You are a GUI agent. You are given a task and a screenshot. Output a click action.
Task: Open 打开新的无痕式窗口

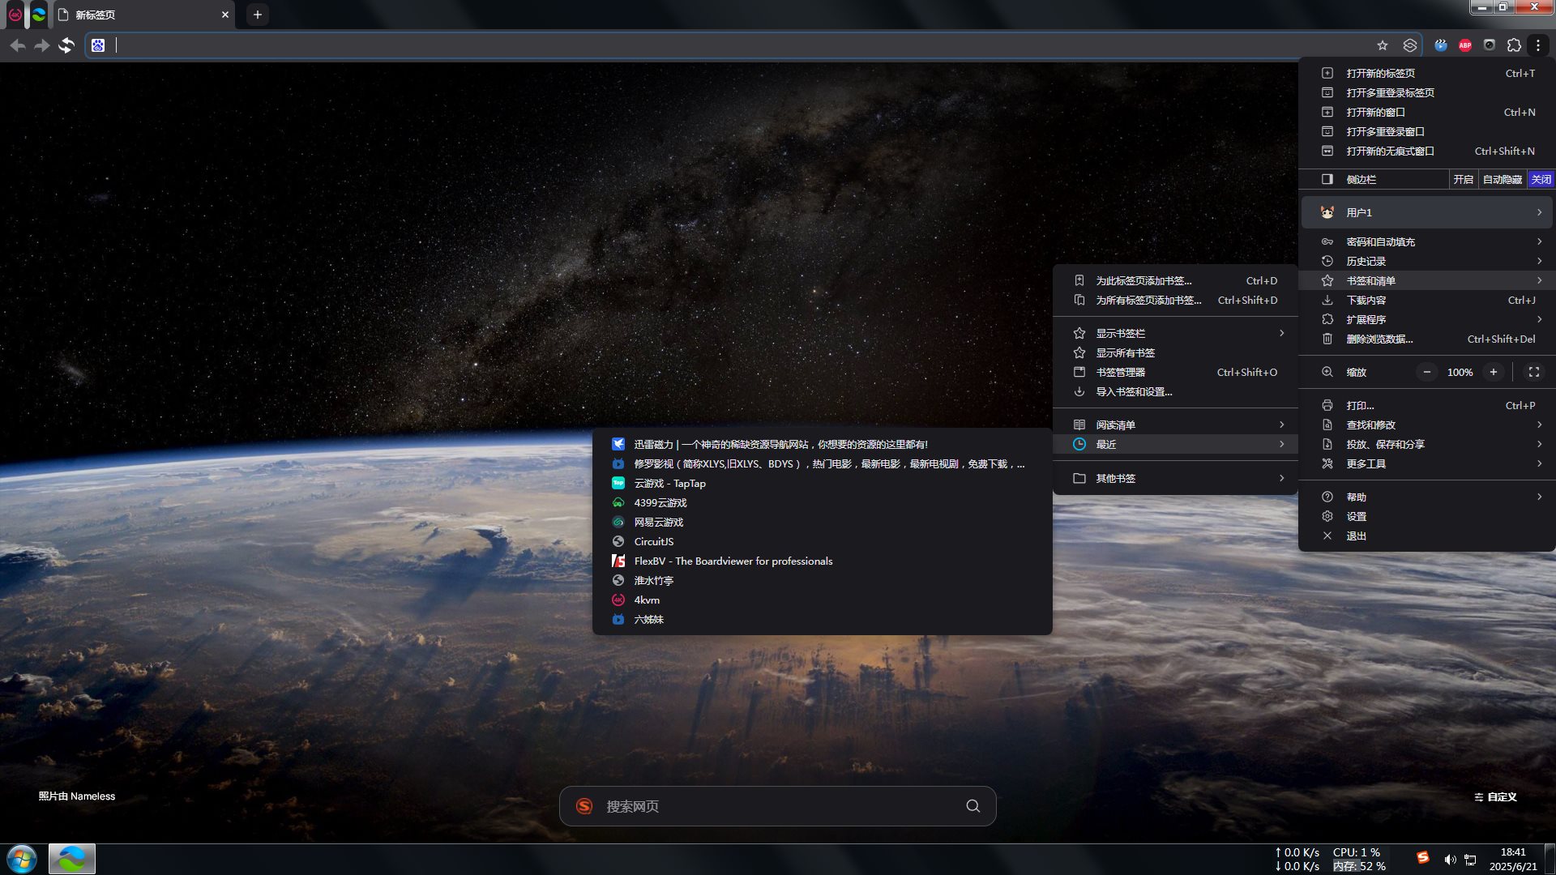coord(1426,152)
